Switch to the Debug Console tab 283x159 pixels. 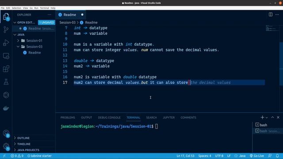pos(109,117)
